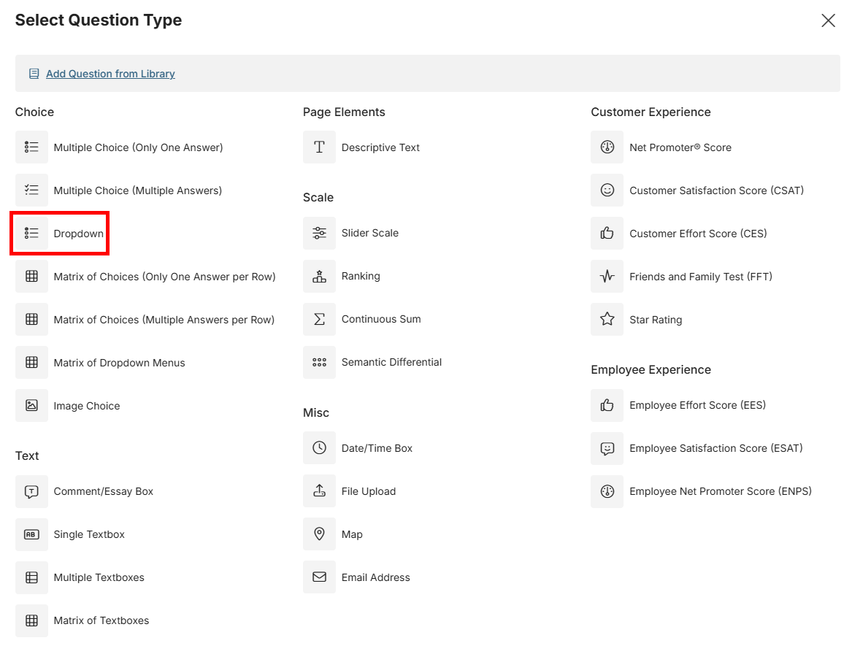Select Customer Satisfaction Score (CSAT) label
The height and width of the screenshot is (654, 844).
(717, 191)
